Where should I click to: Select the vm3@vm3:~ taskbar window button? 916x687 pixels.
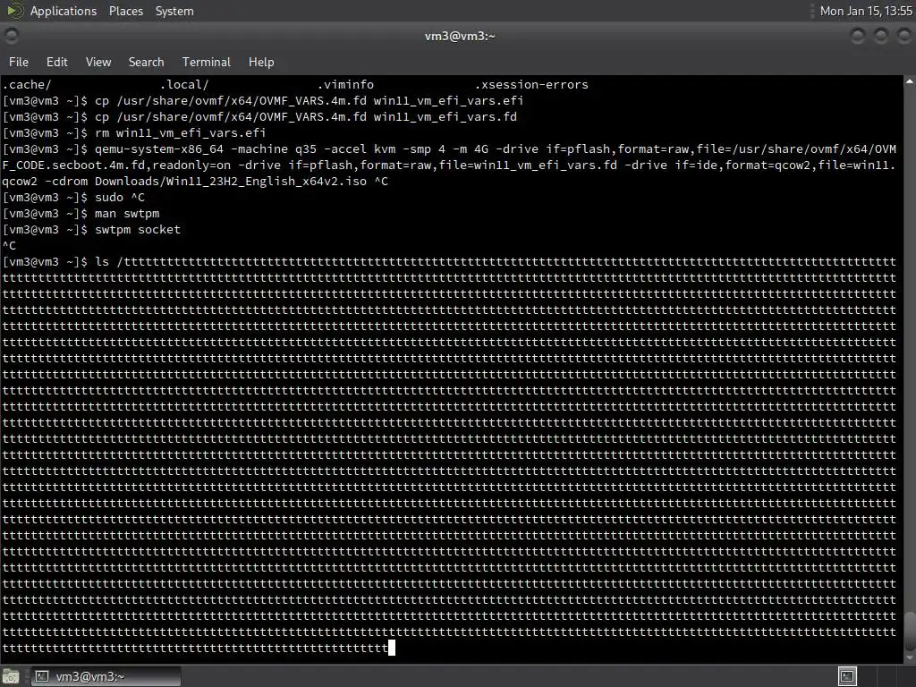click(106, 676)
